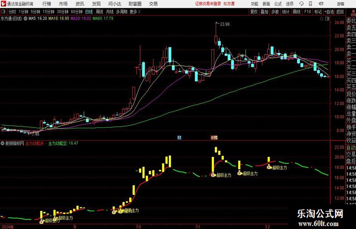This screenshot has width=356, height=229.
Task: Open the 版面 menu
Action: tap(266, 4)
